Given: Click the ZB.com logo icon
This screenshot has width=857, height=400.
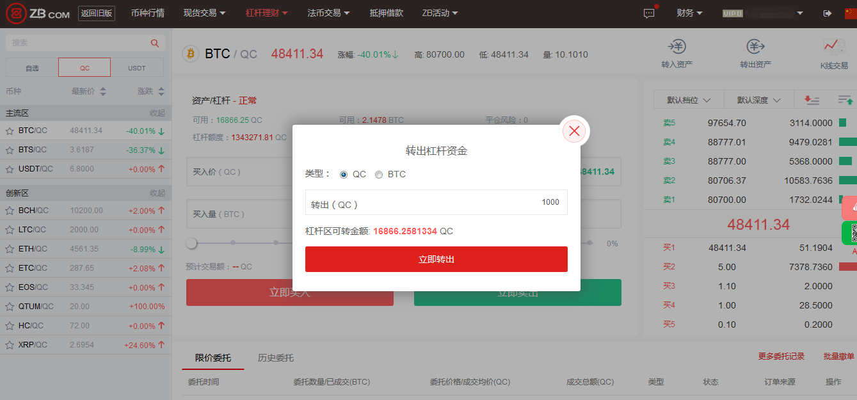Looking at the screenshot, I should pyautogui.click(x=16, y=13).
